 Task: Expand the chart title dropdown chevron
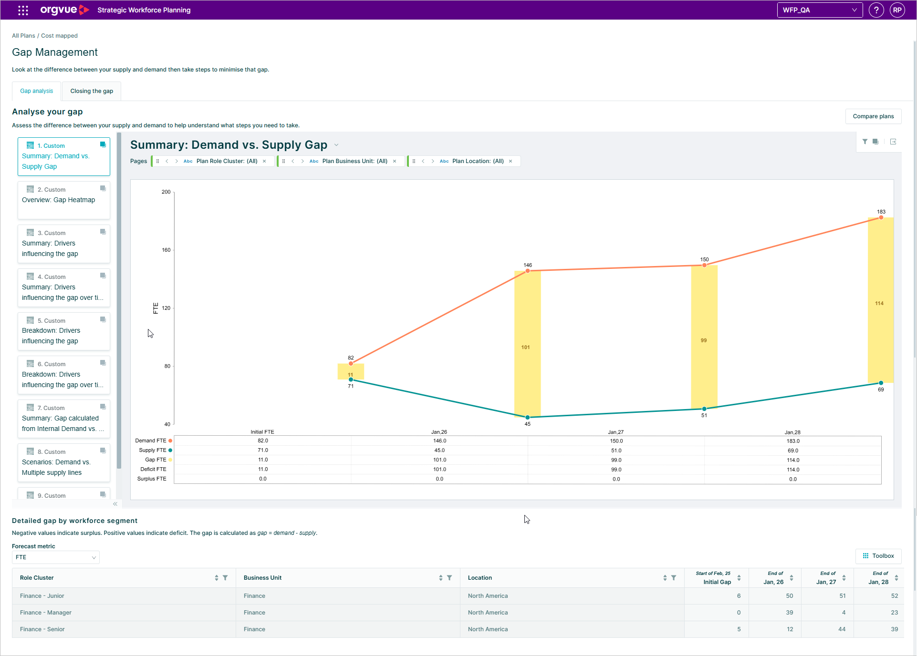coord(336,145)
